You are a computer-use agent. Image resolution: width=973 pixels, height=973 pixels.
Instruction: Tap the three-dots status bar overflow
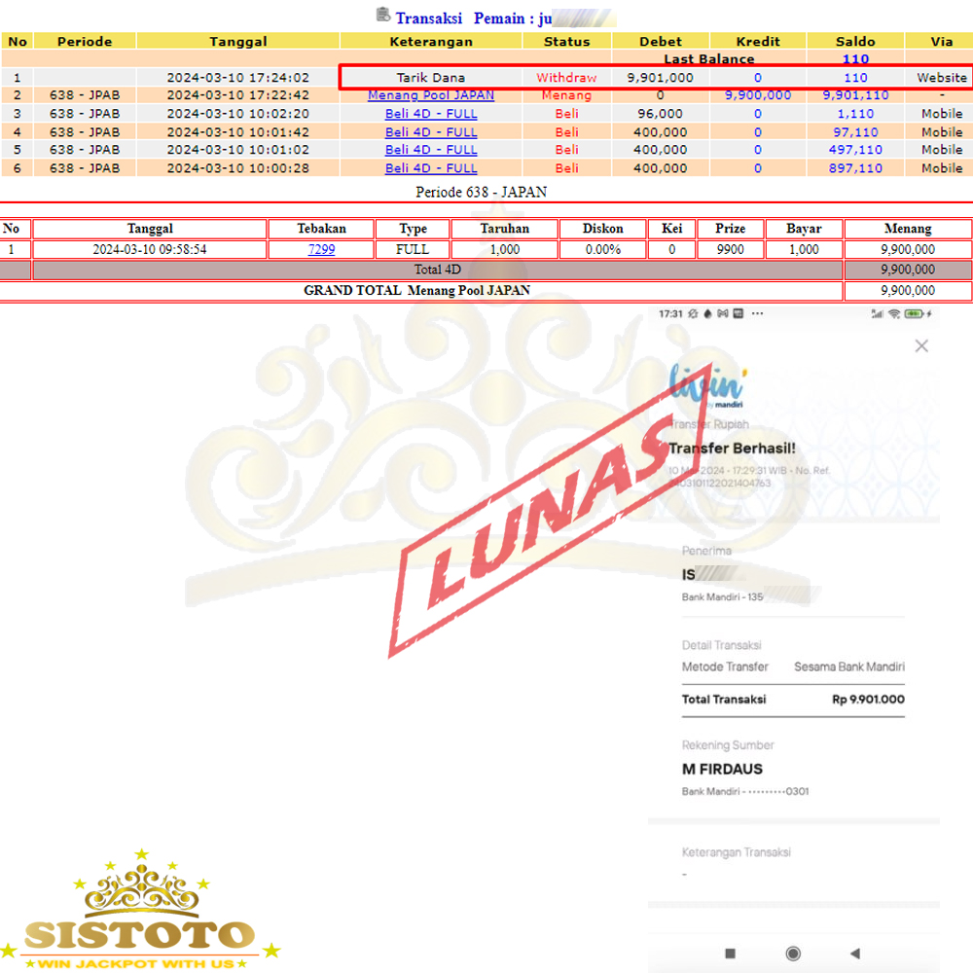758,314
